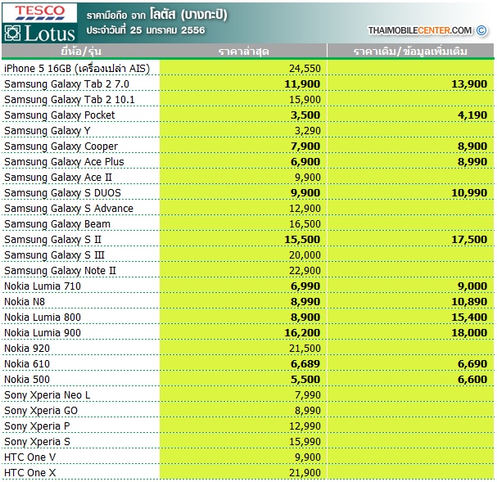
Task: Click the old price 6,600
Action: [x=472, y=379]
